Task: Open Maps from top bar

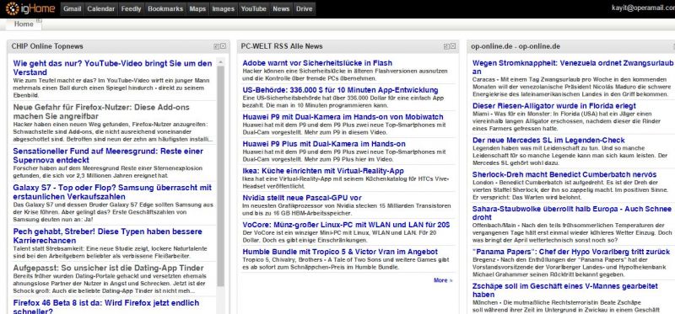Action: pyautogui.click(x=197, y=9)
